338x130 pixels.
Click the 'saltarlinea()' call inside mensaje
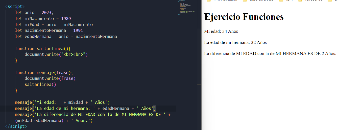click(40, 85)
